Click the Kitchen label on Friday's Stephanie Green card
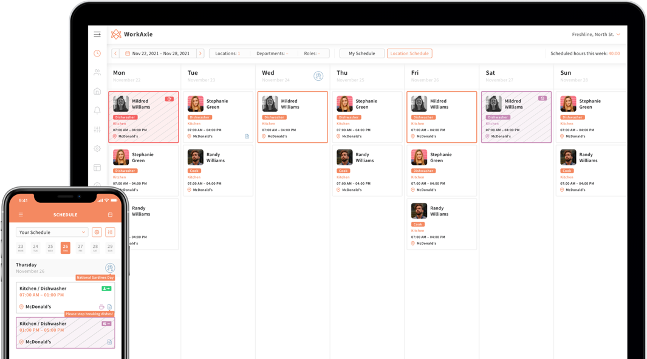Viewport: 647px width, 359px height. [417, 177]
